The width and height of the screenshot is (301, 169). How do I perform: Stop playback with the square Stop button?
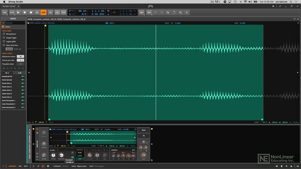click(x=24, y=13)
